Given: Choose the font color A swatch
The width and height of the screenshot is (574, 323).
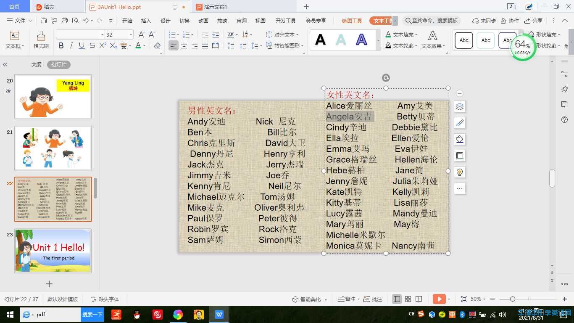Looking at the screenshot, I should coord(138,45).
